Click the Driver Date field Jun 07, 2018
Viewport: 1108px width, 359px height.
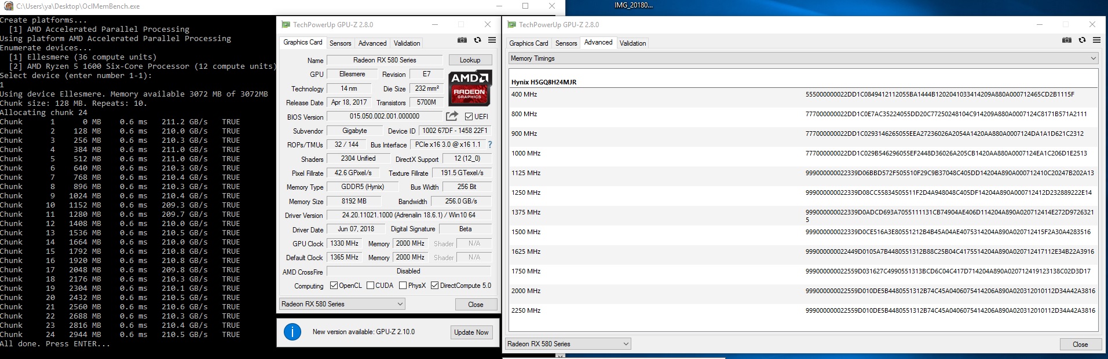[356, 229]
